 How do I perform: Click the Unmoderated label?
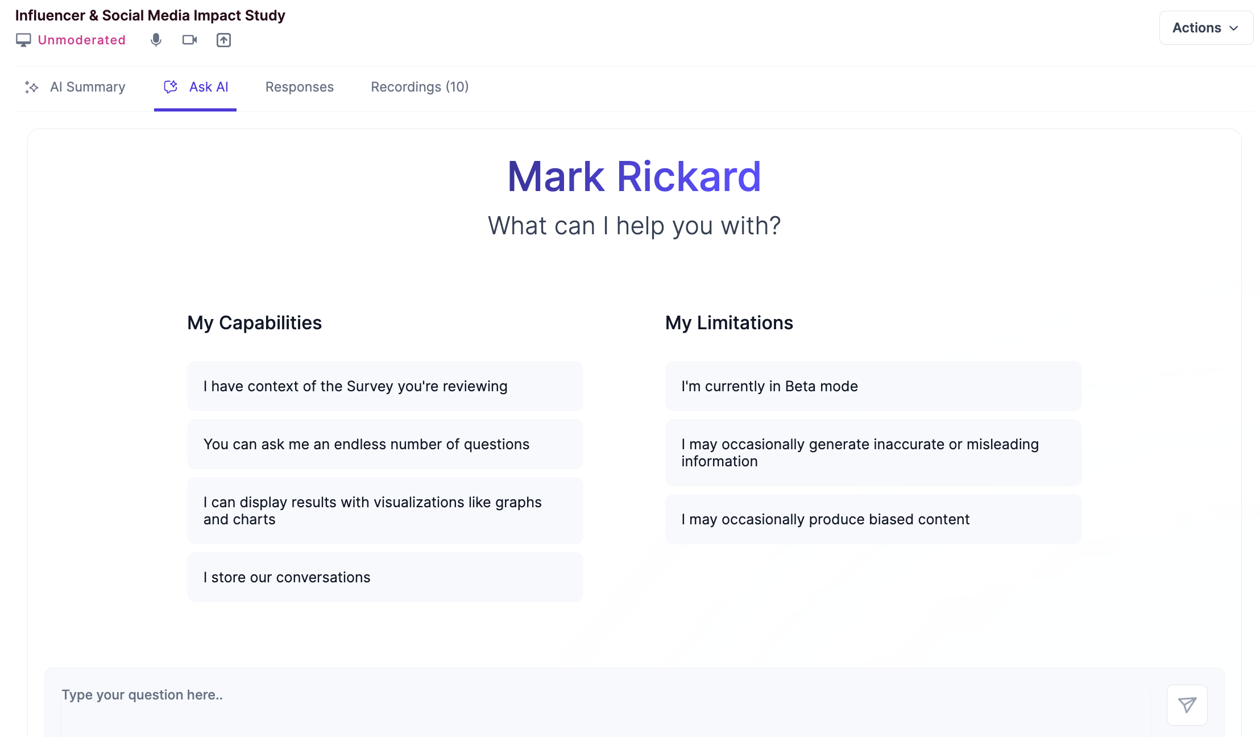[x=81, y=40]
